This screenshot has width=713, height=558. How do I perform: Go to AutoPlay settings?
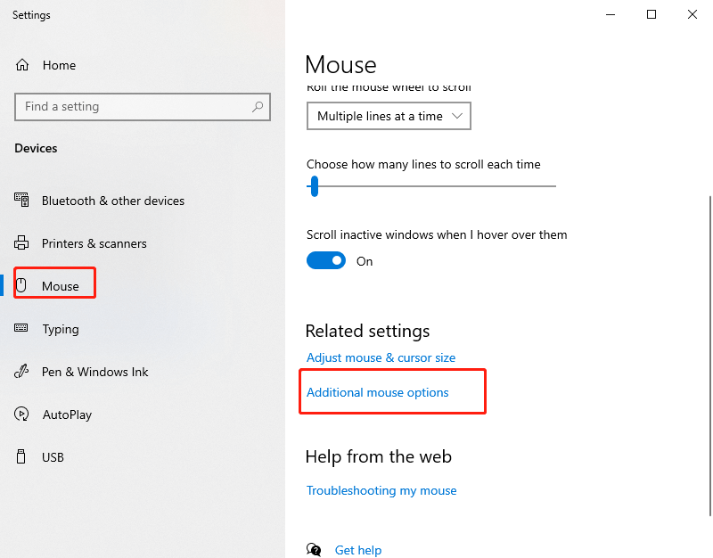[x=67, y=414]
